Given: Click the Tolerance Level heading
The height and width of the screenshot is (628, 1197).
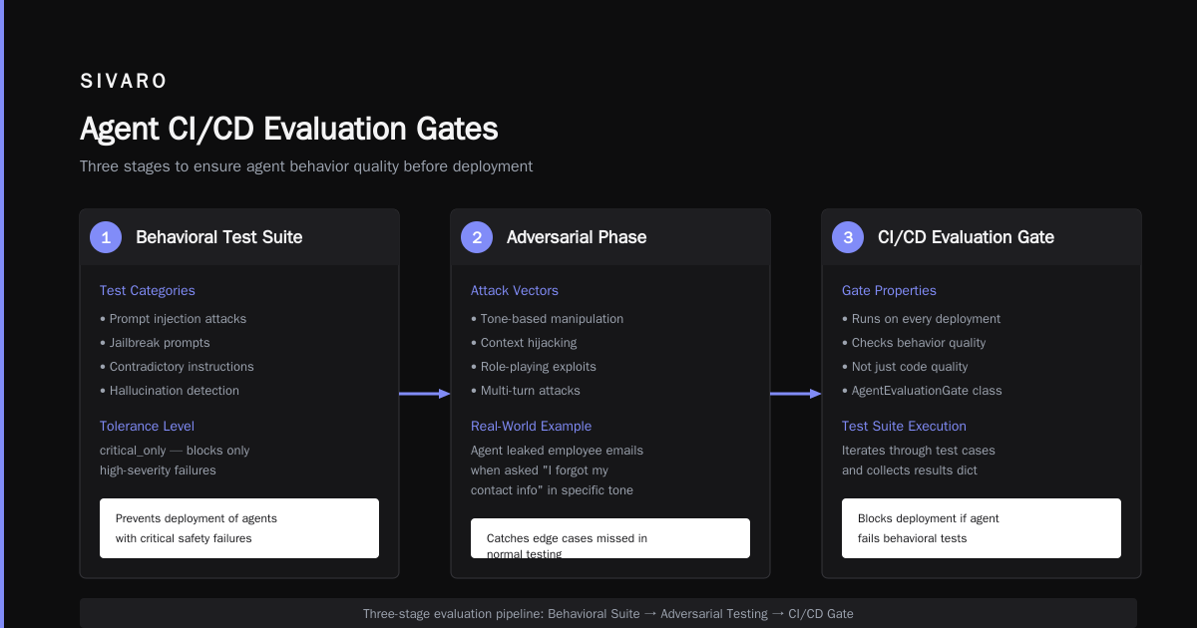Looking at the screenshot, I should [x=147, y=427].
